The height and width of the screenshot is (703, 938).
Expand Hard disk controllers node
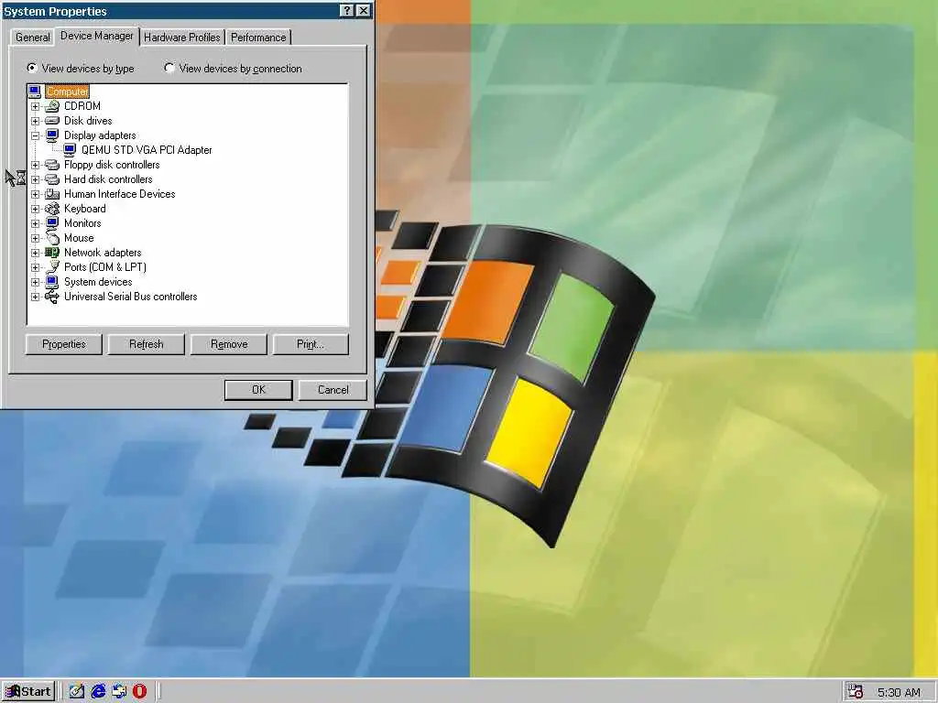(36, 180)
